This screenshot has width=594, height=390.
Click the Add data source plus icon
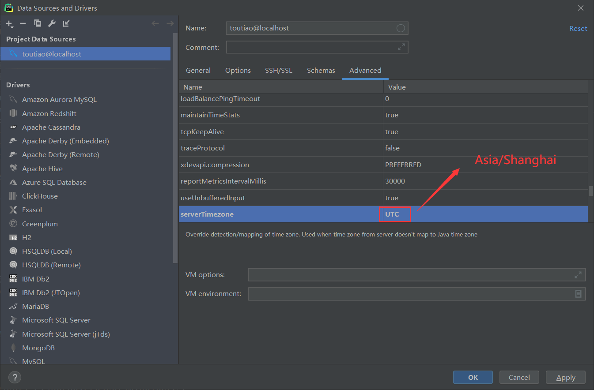point(9,24)
